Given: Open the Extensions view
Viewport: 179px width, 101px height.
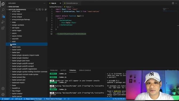Looking at the screenshot, I should point(3,28).
